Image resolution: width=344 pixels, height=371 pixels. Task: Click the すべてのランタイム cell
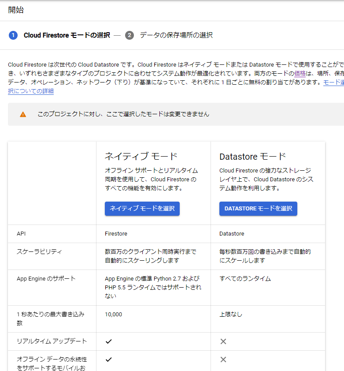[245, 278]
